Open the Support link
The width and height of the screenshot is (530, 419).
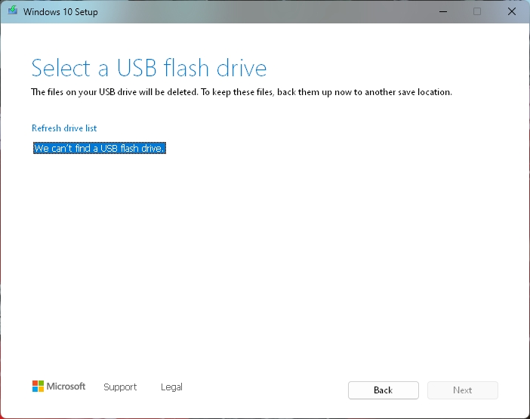[120, 387]
